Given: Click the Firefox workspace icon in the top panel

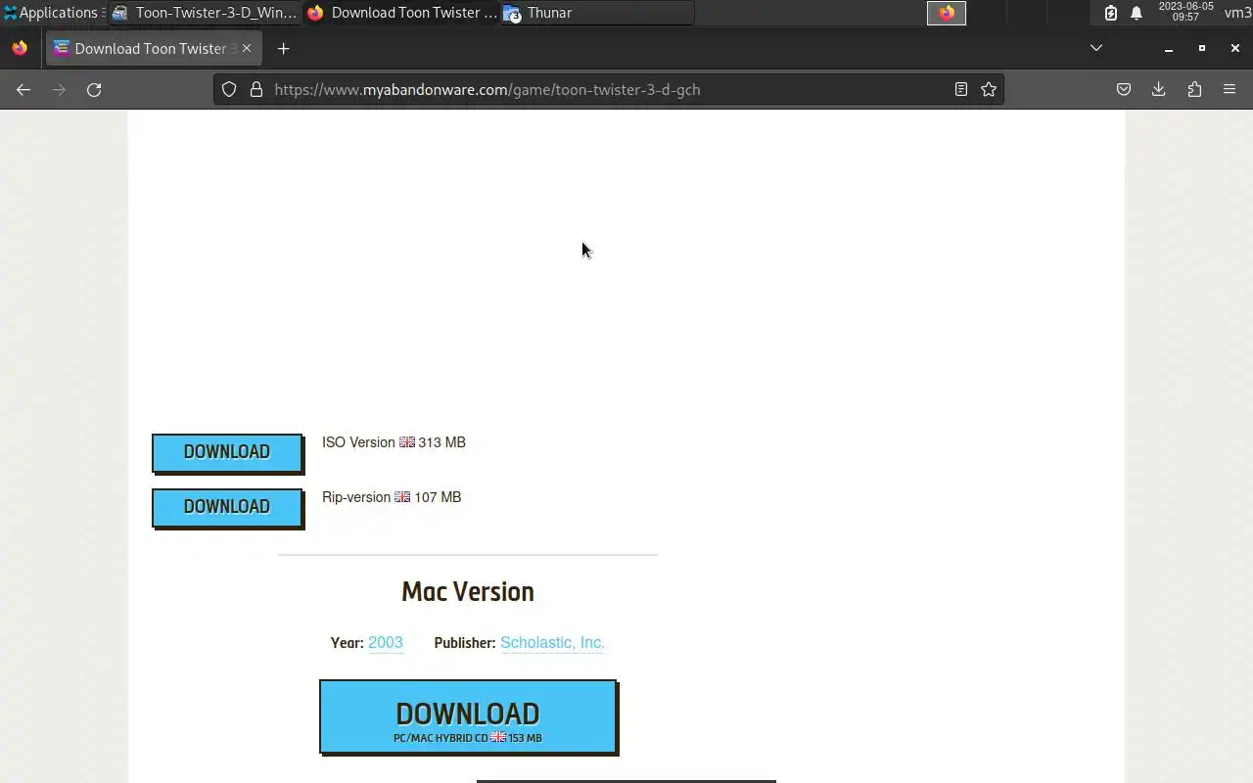Looking at the screenshot, I should [947, 13].
